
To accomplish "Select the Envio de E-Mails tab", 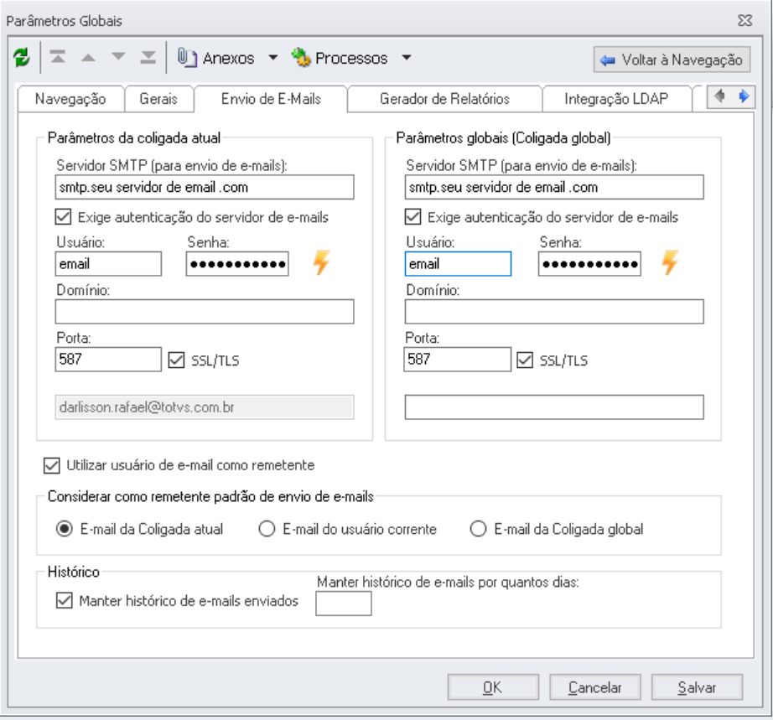I will click(271, 99).
